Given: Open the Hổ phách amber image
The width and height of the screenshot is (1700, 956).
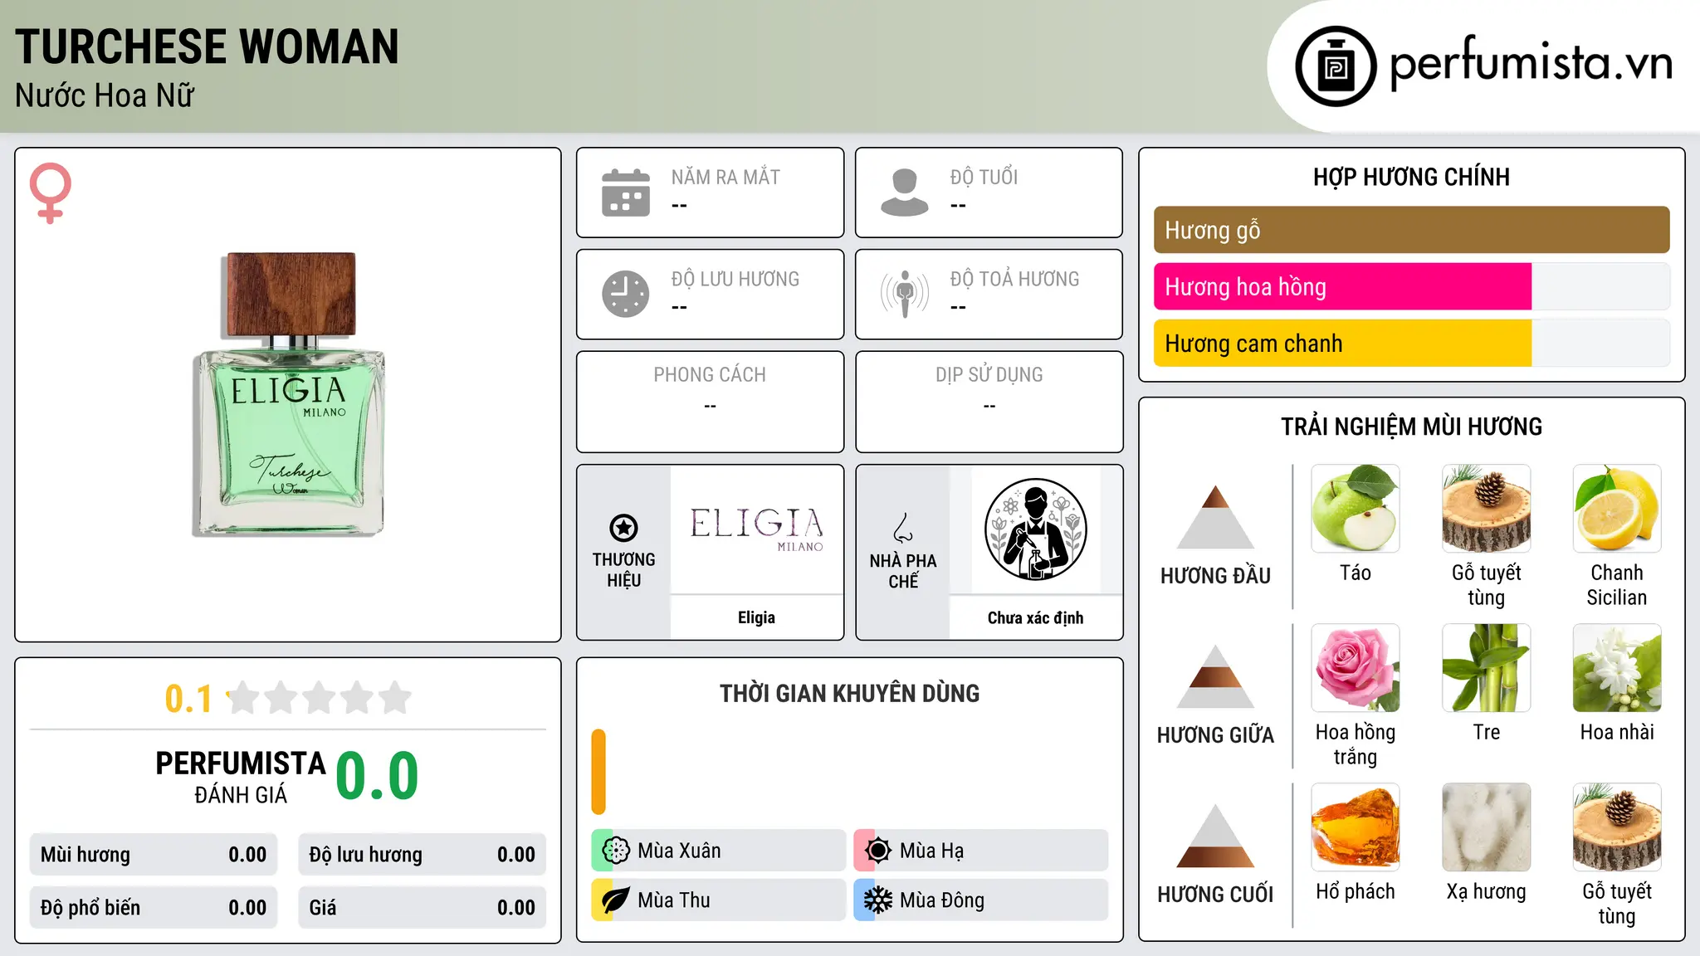Looking at the screenshot, I should (1356, 827).
